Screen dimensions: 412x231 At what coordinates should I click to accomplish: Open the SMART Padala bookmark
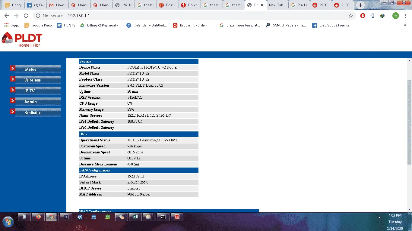pos(286,25)
